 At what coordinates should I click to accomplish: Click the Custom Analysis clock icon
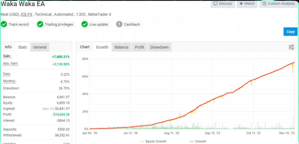tap(264, 4)
